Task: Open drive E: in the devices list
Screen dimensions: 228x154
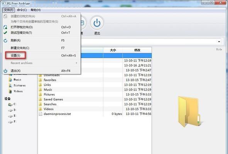Action: pos(15,115)
